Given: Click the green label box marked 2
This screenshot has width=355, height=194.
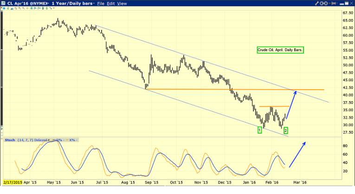Looking at the screenshot, I should point(286,131).
